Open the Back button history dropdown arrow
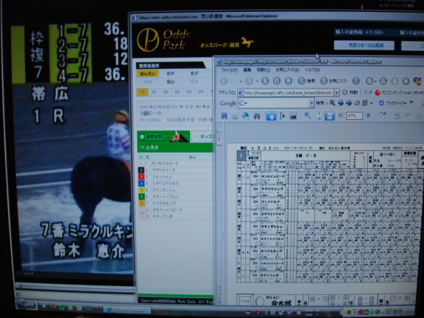The width and height of the screenshot is (424, 318). tap(240, 81)
